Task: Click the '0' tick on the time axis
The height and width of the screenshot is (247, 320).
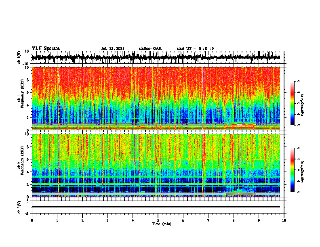Action: [32, 220]
